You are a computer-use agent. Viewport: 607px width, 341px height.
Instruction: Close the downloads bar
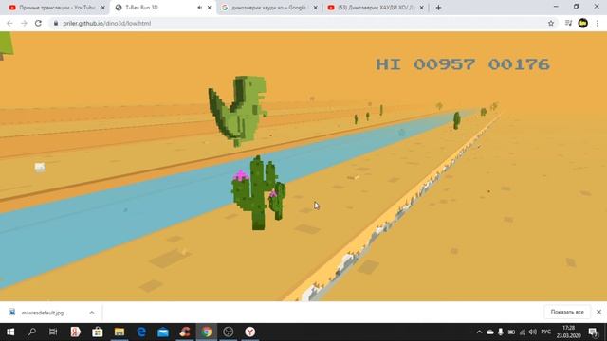598,312
